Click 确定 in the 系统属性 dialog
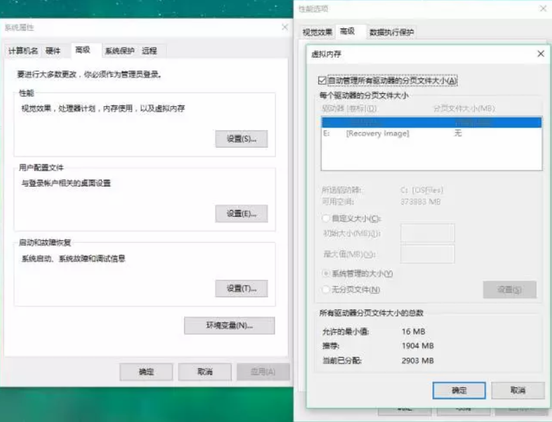The width and height of the screenshot is (552, 422). 146,372
